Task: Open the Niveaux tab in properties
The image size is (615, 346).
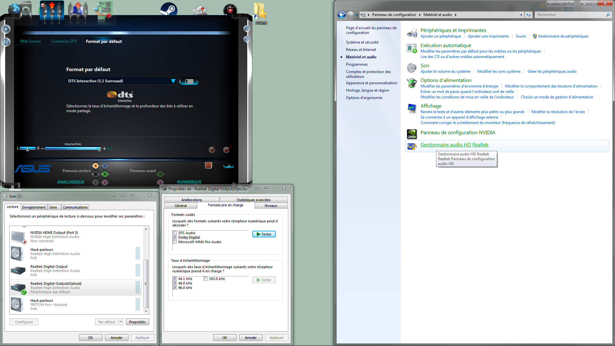Action: 271,206
